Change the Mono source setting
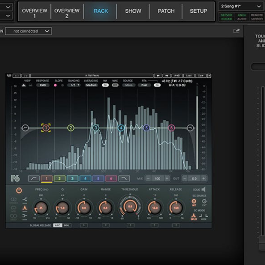This screenshot has width=265, height=265. click(129, 85)
